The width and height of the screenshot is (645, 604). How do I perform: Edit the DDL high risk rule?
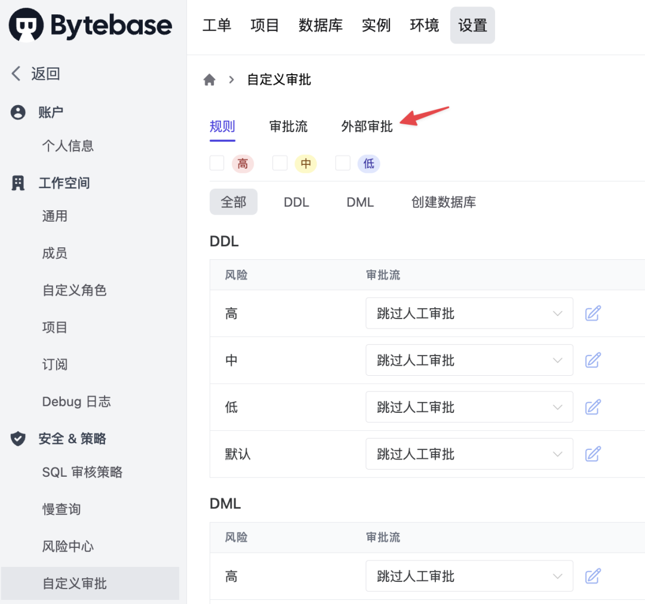click(x=592, y=313)
